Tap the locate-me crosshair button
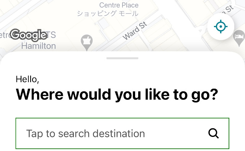The height and width of the screenshot is (151, 245). (220, 26)
